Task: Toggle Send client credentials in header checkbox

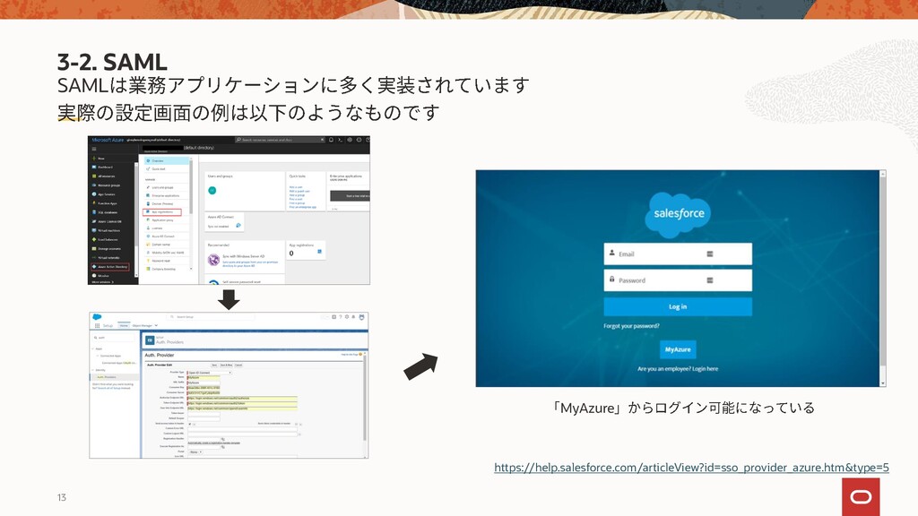Action: pos(296,424)
